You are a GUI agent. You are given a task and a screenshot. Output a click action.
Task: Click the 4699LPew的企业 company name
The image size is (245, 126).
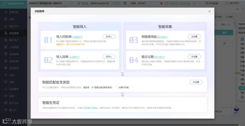click(100, 3)
